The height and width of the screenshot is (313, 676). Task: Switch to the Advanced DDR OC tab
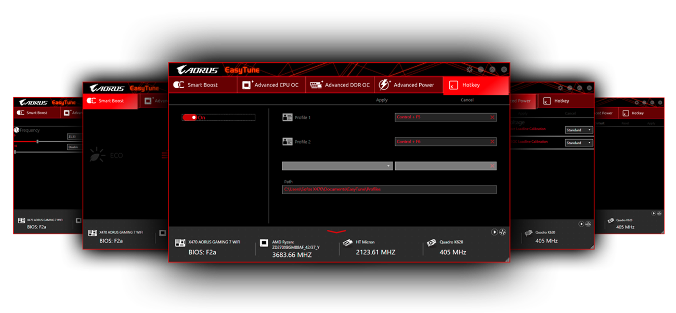340,85
